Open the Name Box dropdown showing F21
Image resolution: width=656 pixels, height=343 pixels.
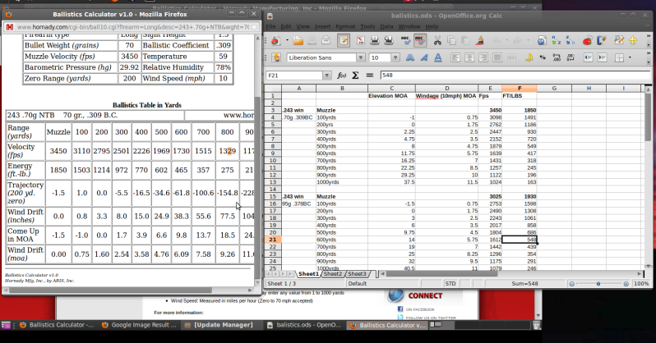[x=326, y=75]
